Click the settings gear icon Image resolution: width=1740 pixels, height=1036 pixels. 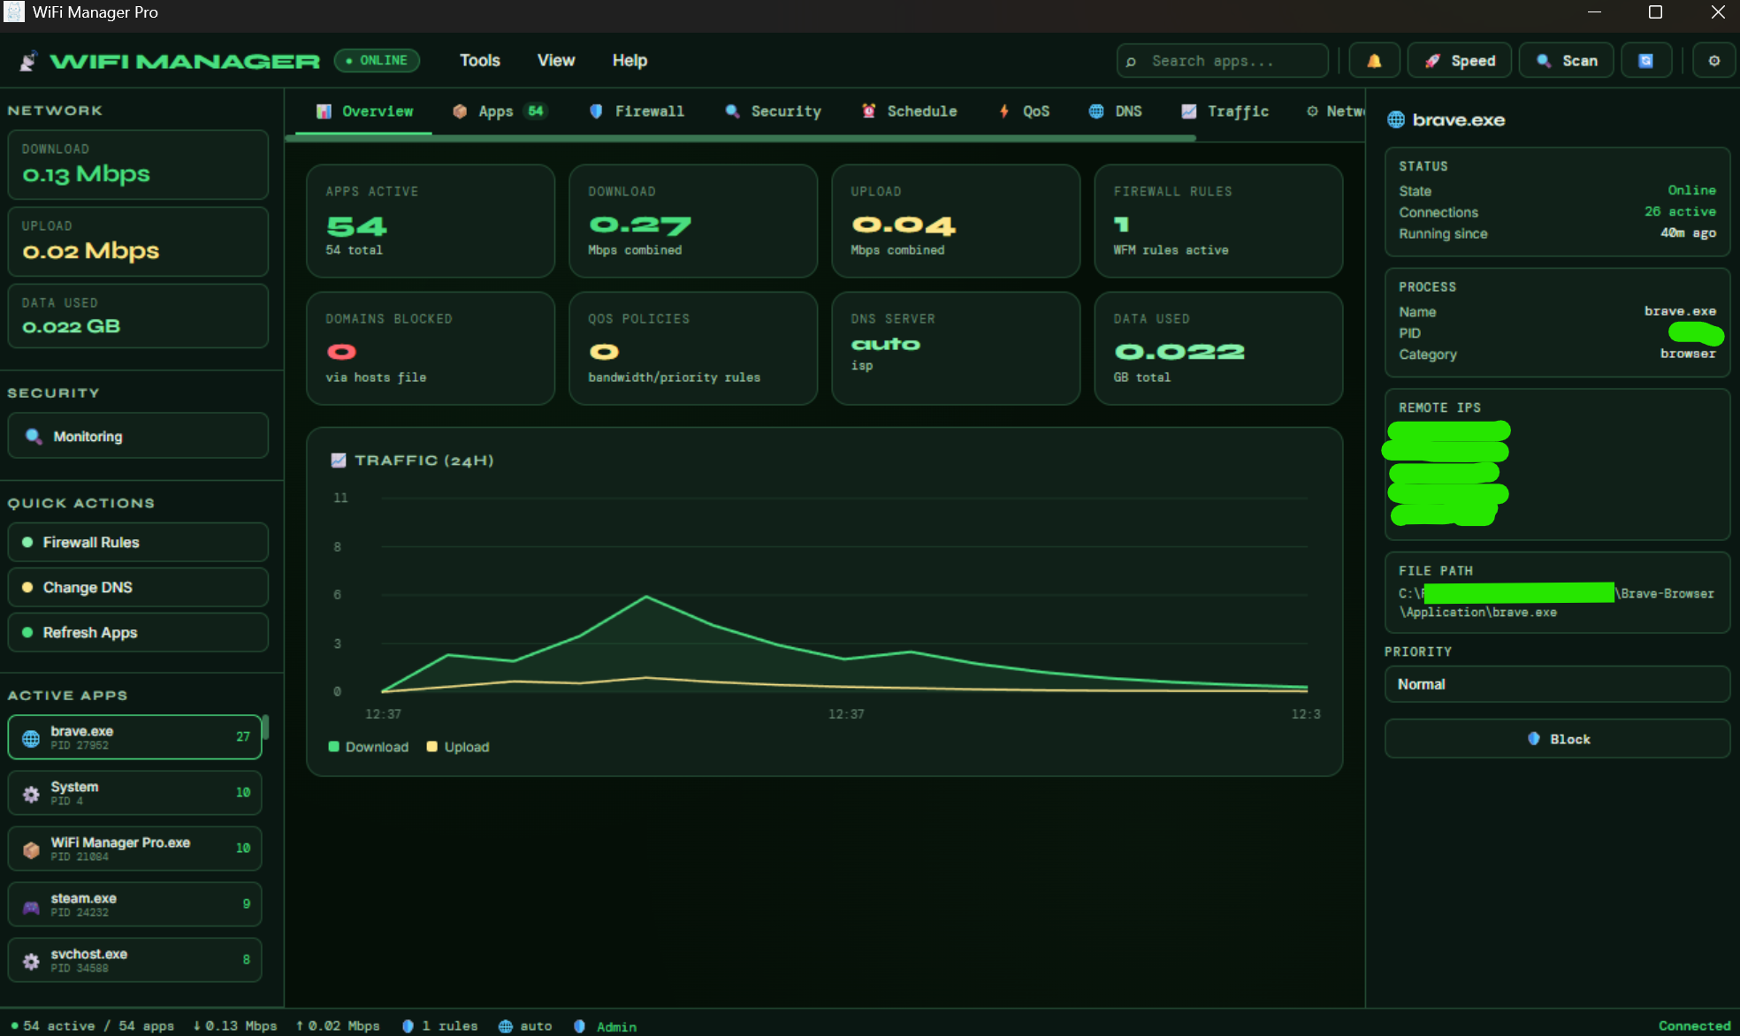[1713, 61]
